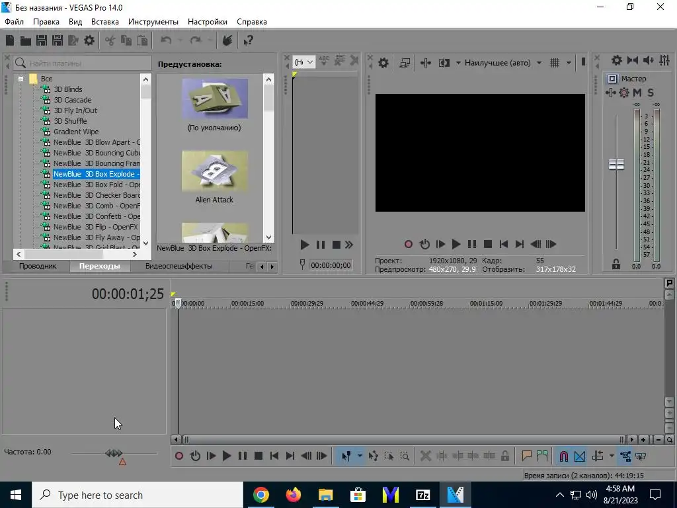
Task: Click the What's This help icon
Action: coord(248,40)
